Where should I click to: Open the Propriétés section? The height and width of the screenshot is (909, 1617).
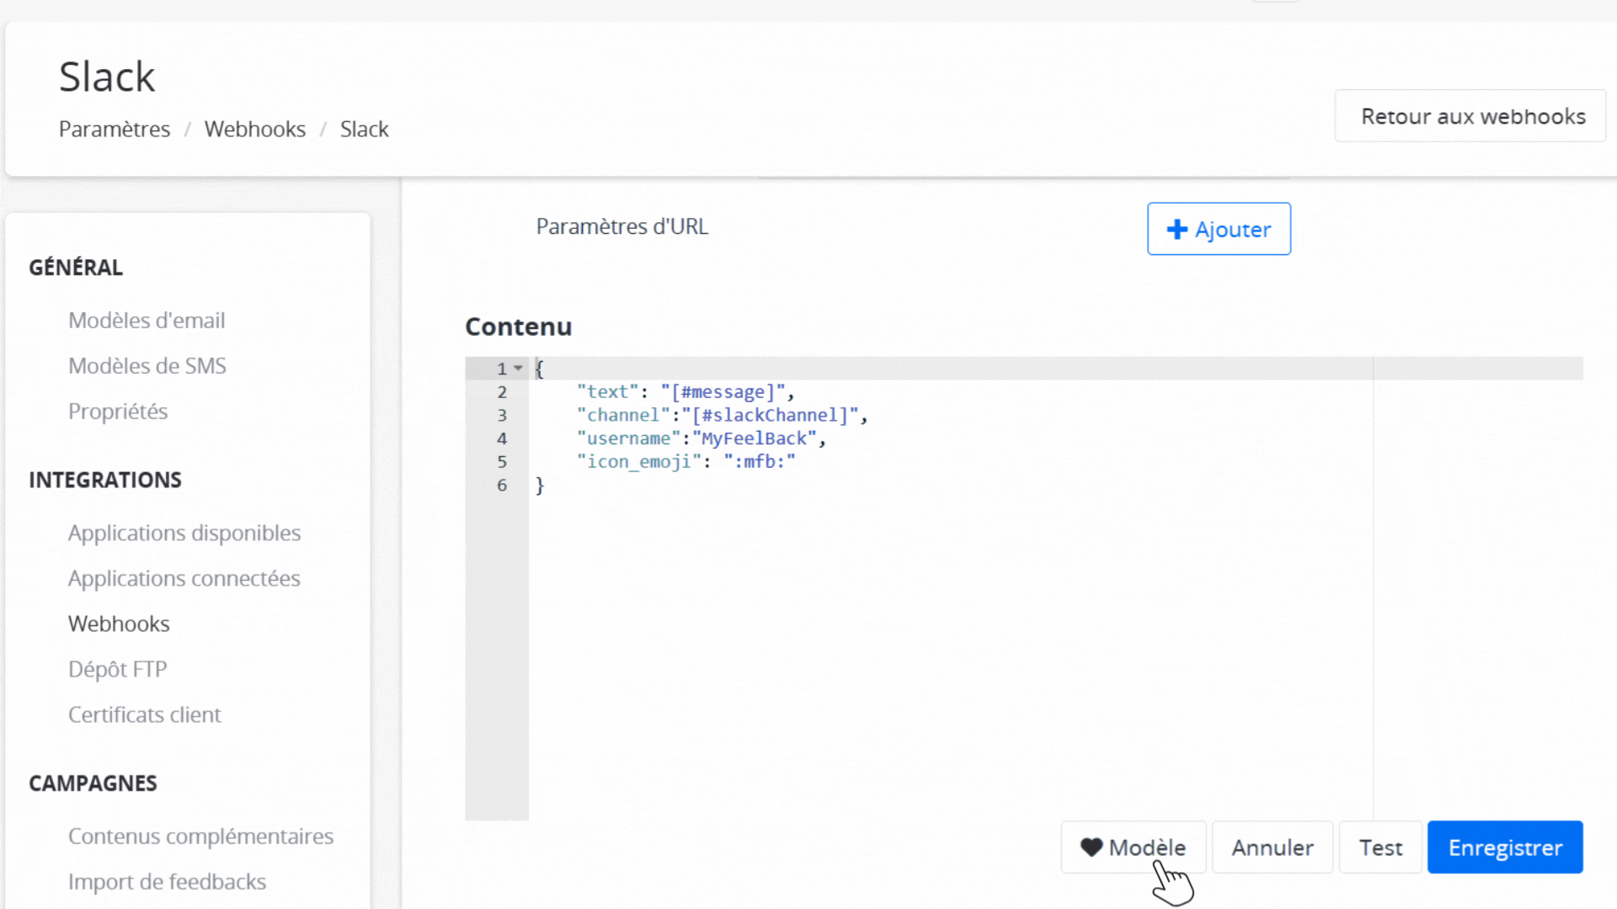(118, 411)
